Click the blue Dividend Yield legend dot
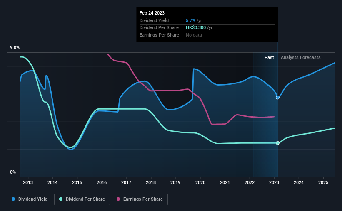Viewport: 342px width, 211px height. 13,199
